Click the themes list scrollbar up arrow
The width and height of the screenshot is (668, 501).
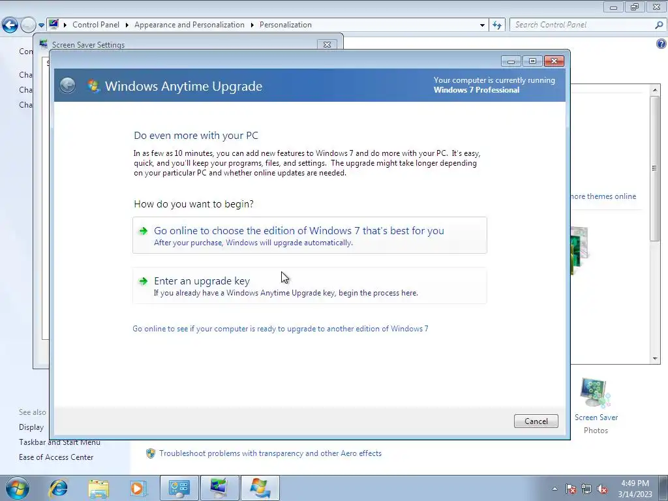pos(655,90)
